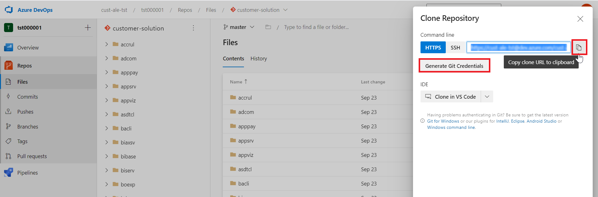The image size is (598, 197).
Task: Expand the accrul folder in tree
Action: 107,45
